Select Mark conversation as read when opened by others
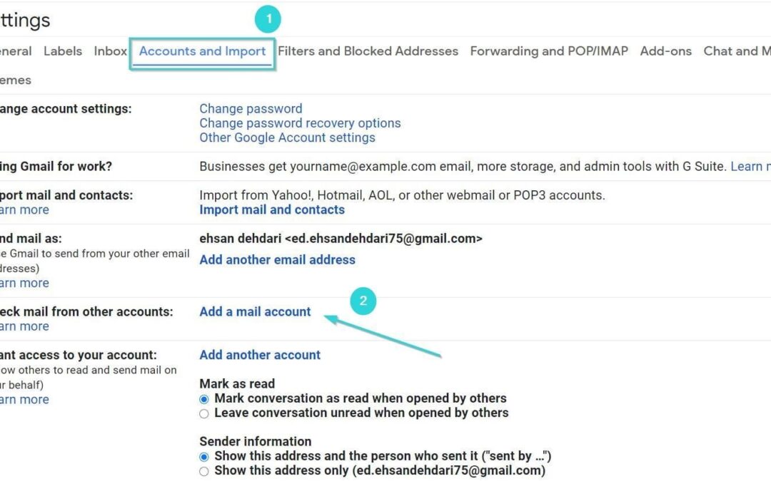The width and height of the screenshot is (771, 481). click(205, 399)
